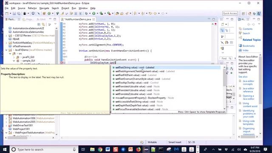272x153 pixels.
Task: Expand the javaFX_GUI package node
Action: coord(14,57)
